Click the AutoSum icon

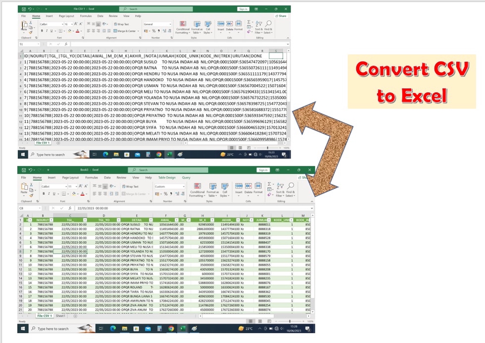pyautogui.click(x=269, y=184)
